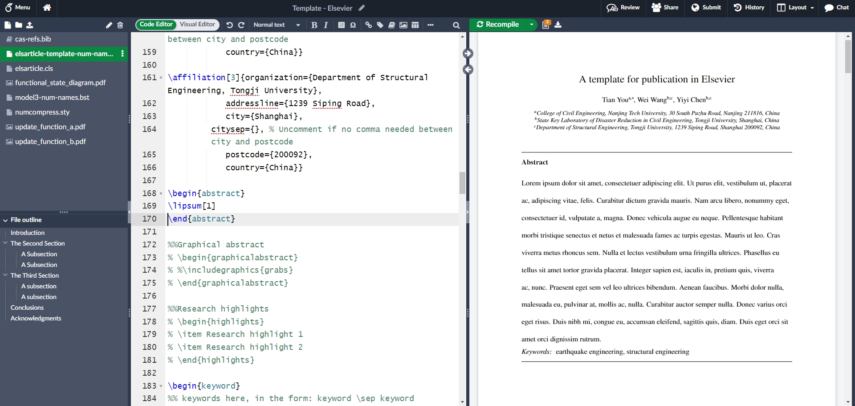855x406 pixels.
Task: Fold the abstract environment at line 168
Action: pos(161,193)
